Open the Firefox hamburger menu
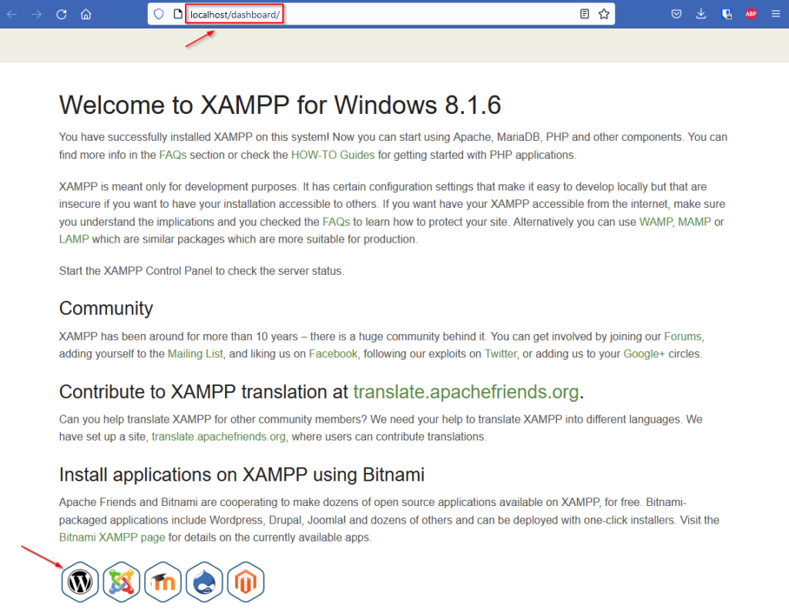 click(x=775, y=14)
